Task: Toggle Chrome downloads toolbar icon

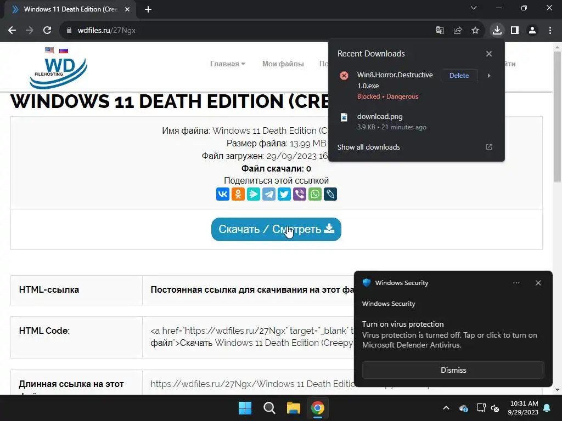Action: (497, 31)
